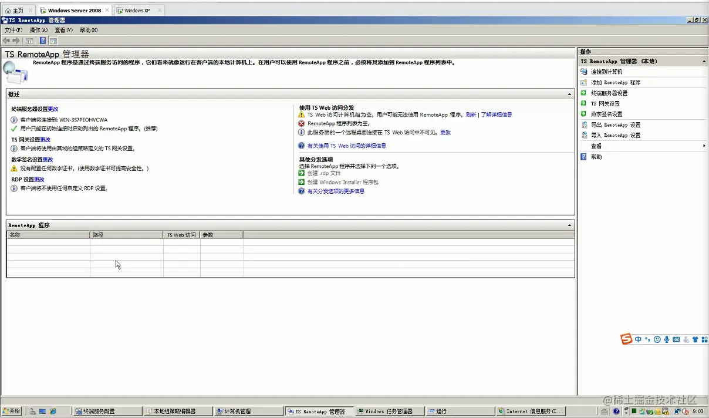Switch to the 主页 tab
This screenshot has width=709, height=418.
18,11
